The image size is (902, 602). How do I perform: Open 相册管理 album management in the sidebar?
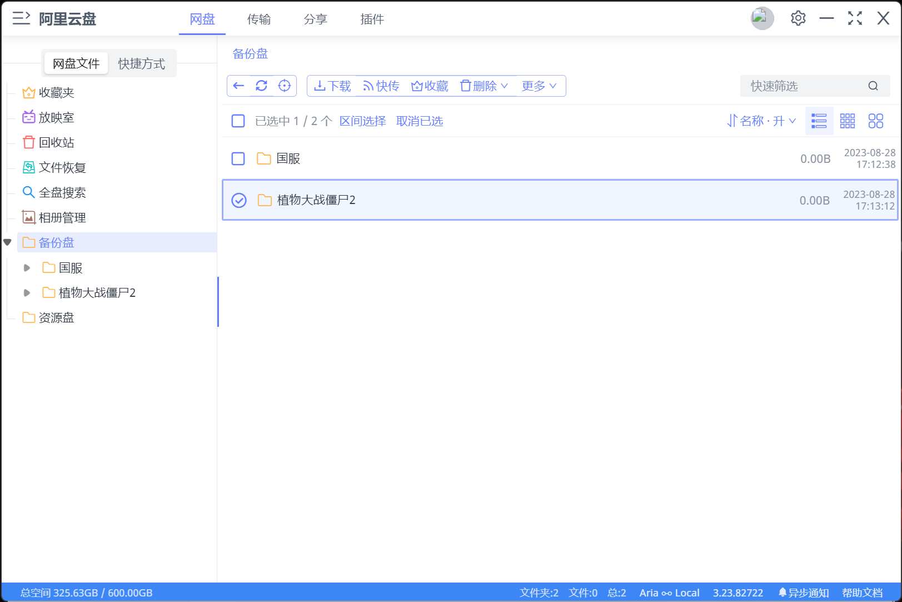point(54,218)
